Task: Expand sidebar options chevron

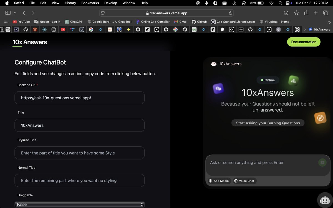Action: (x=15, y=13)
